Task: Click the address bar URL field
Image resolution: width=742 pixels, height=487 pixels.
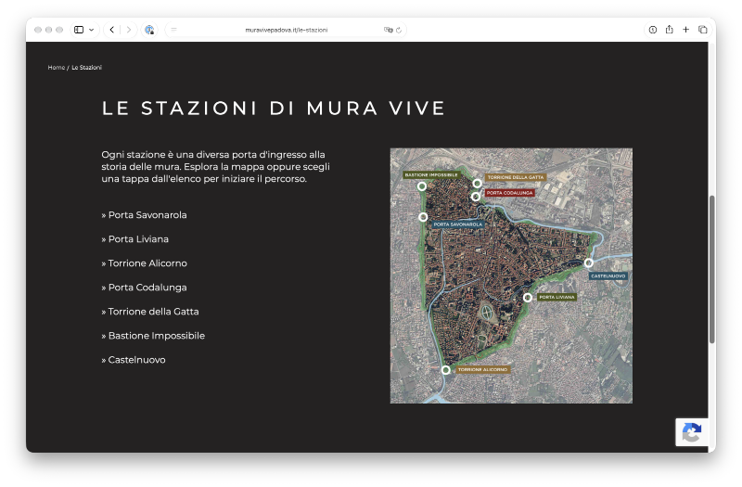Action: (x=286, y=30)
